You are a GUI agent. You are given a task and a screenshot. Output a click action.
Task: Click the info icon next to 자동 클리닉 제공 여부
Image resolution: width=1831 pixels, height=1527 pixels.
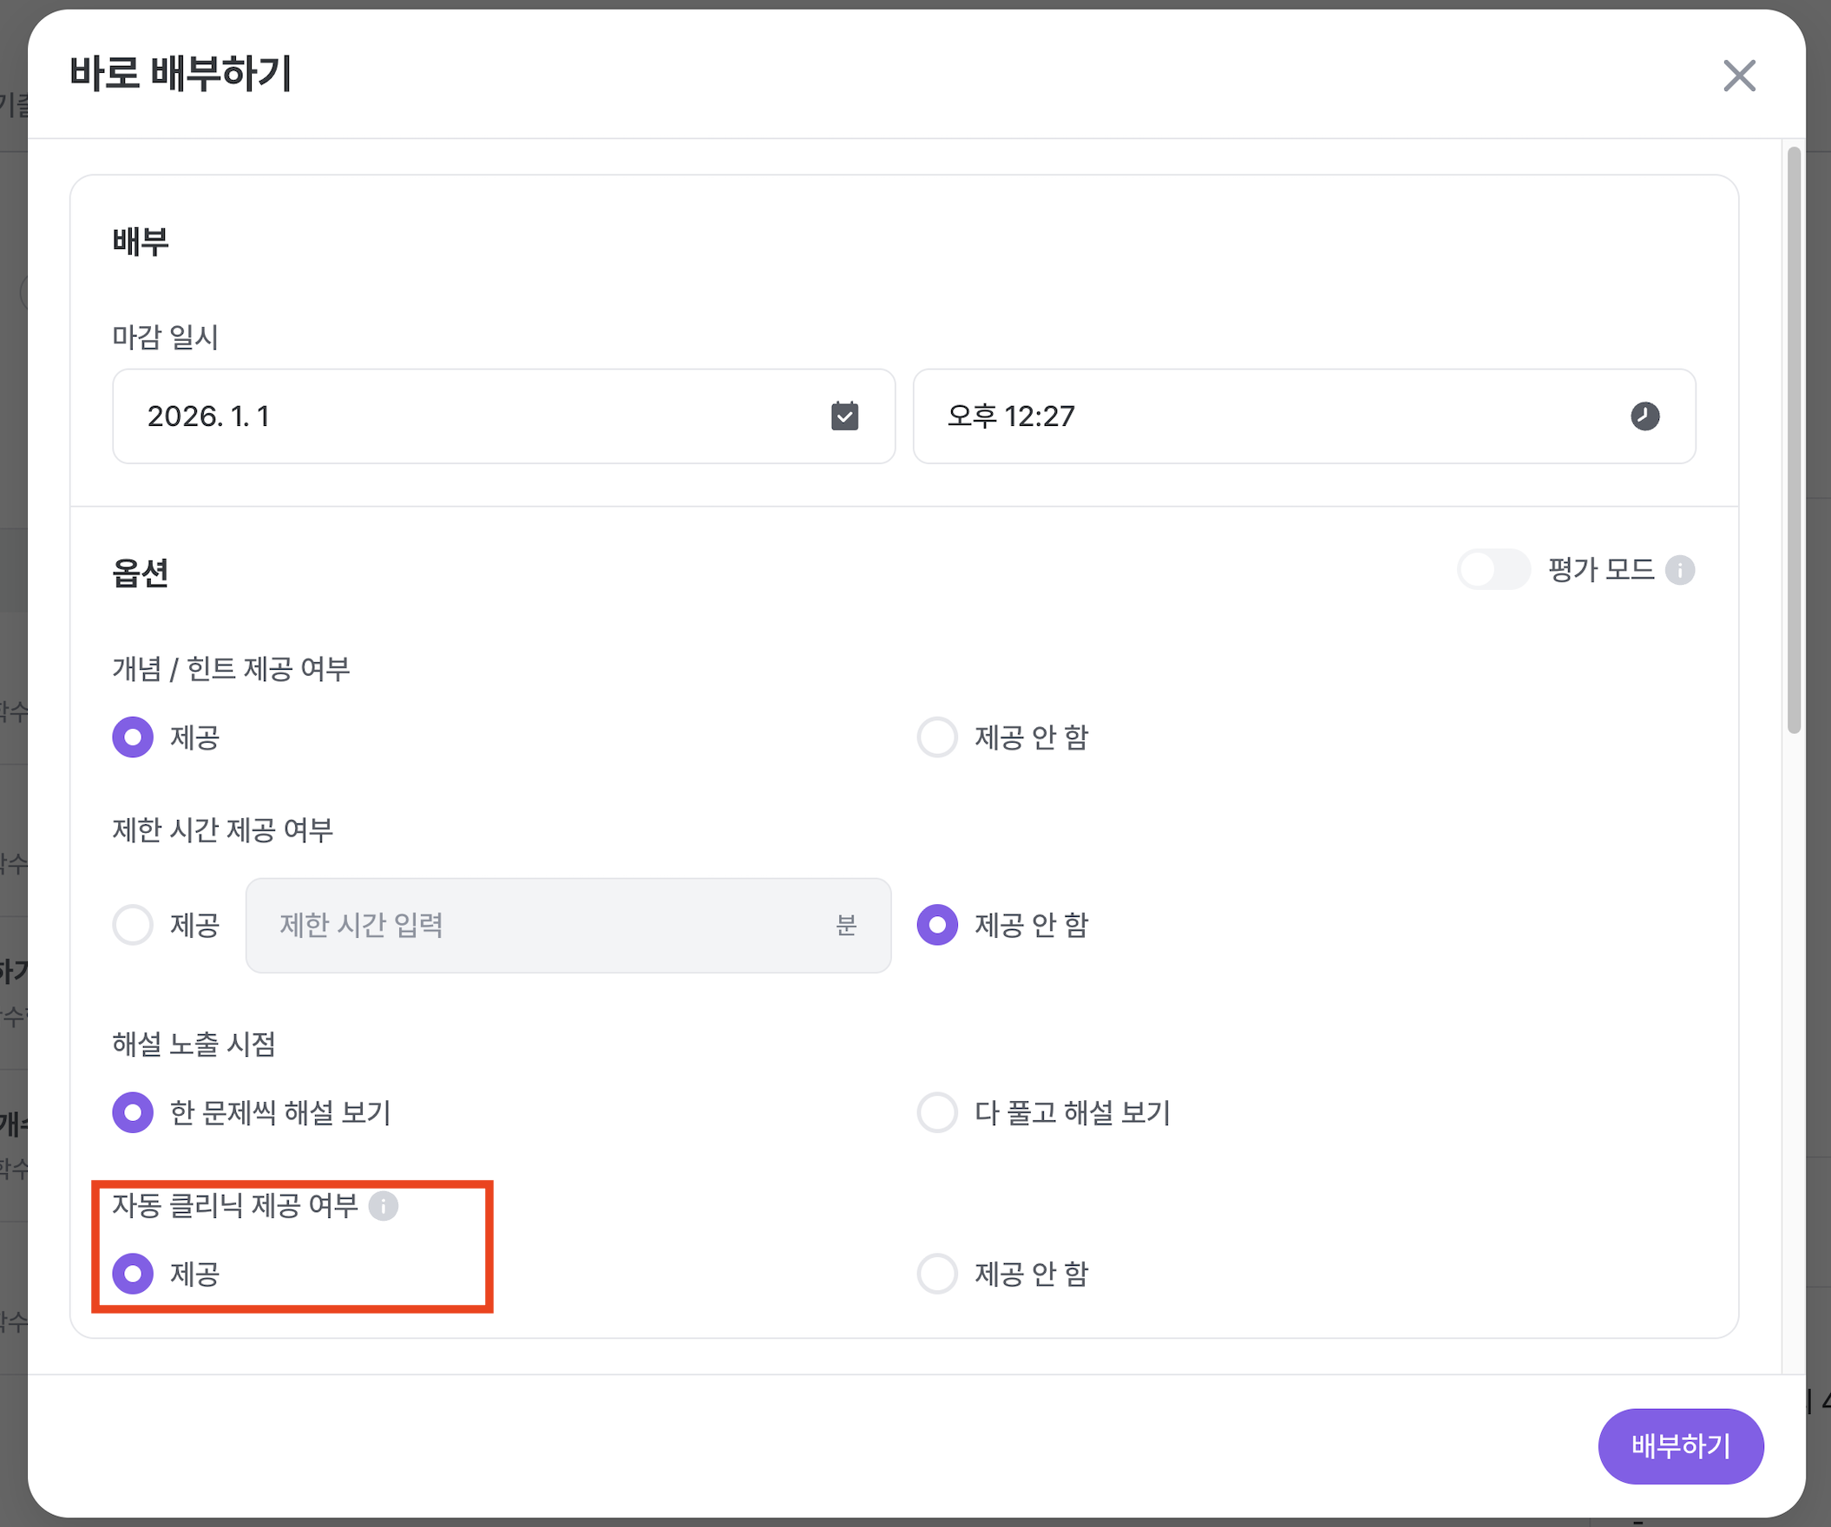click(x=384, y=1207)
